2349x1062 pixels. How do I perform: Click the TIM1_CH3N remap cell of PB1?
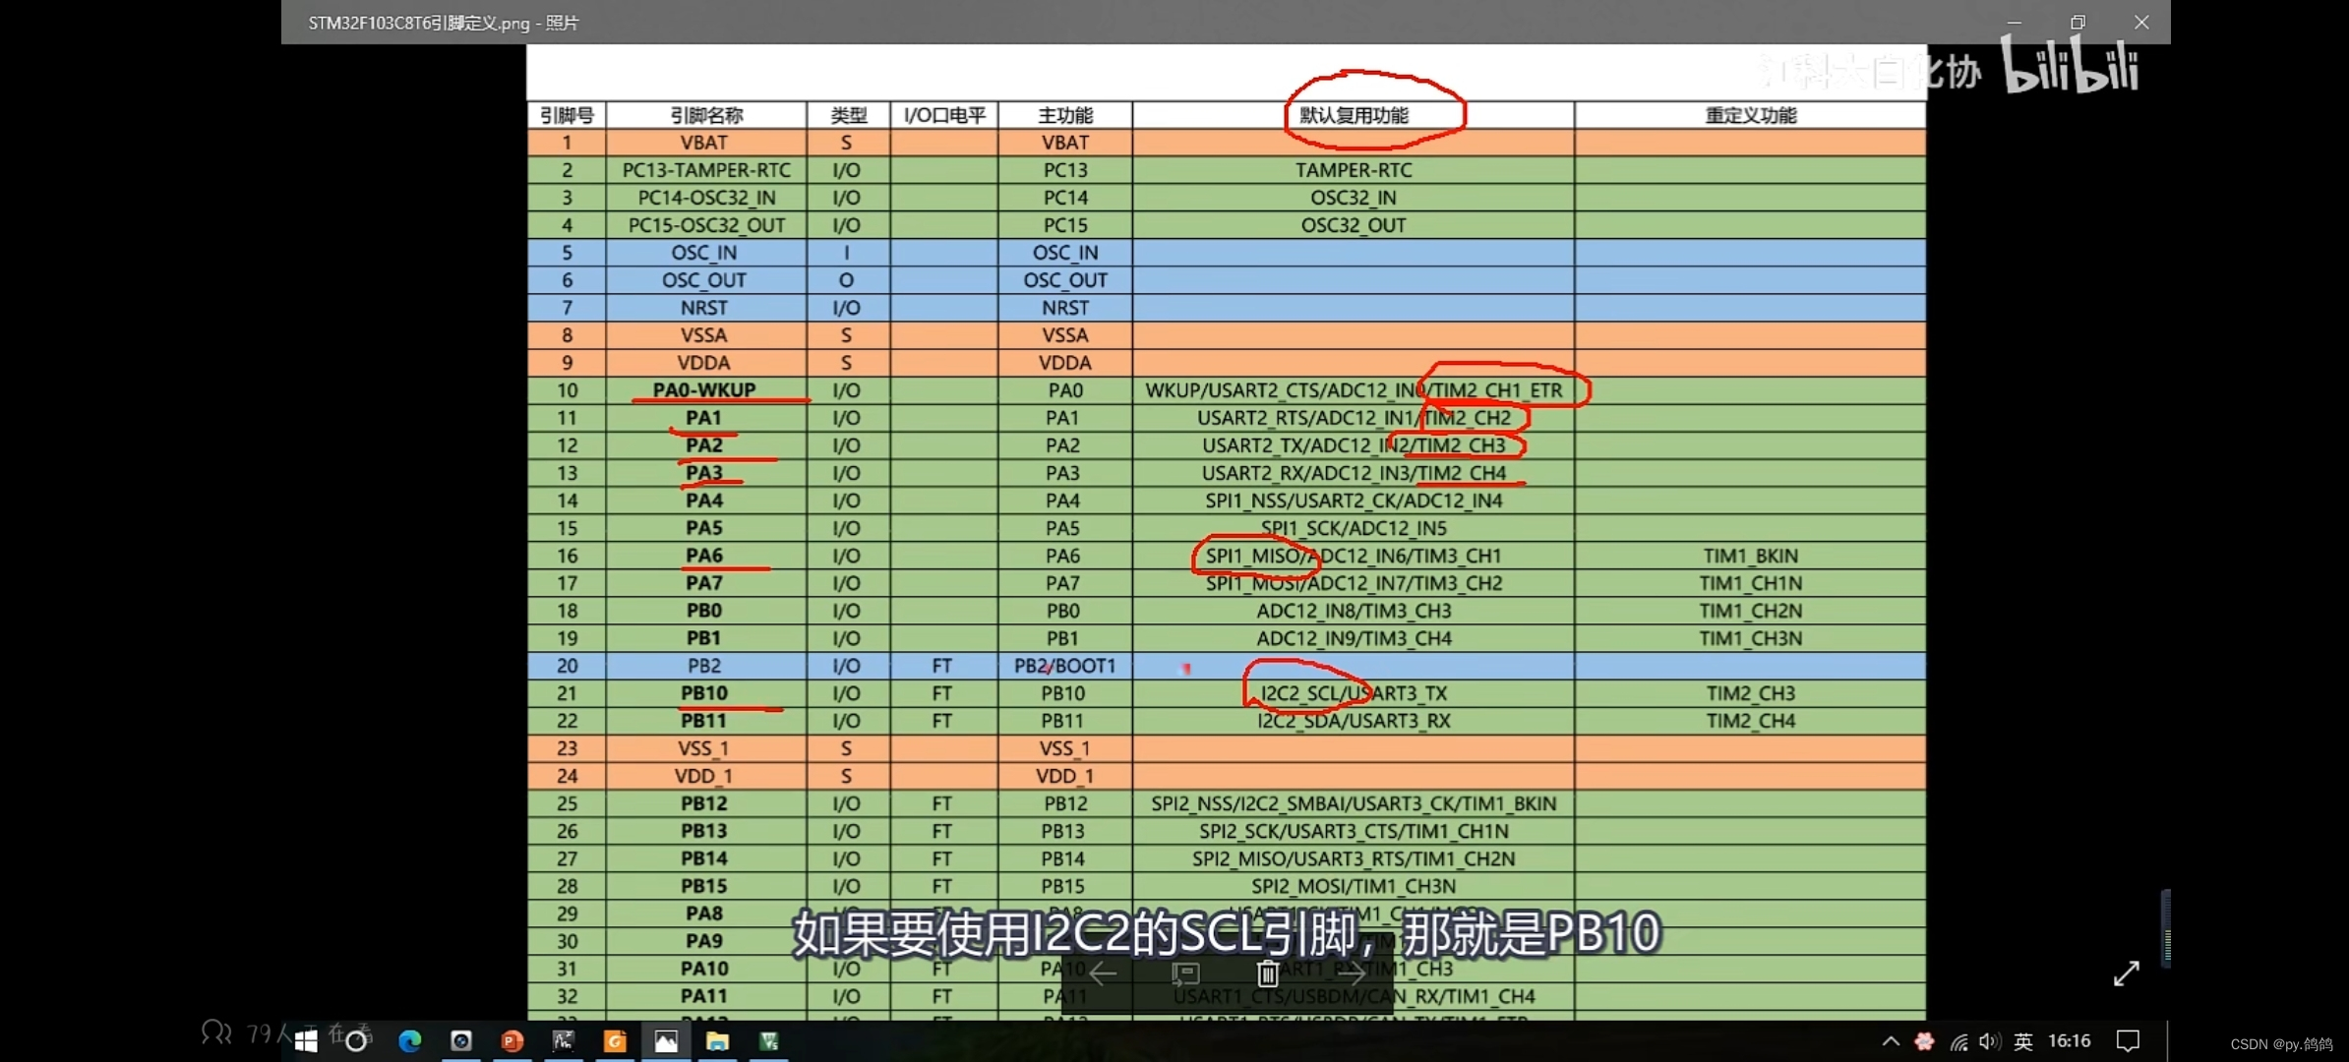pos(1751,638)
